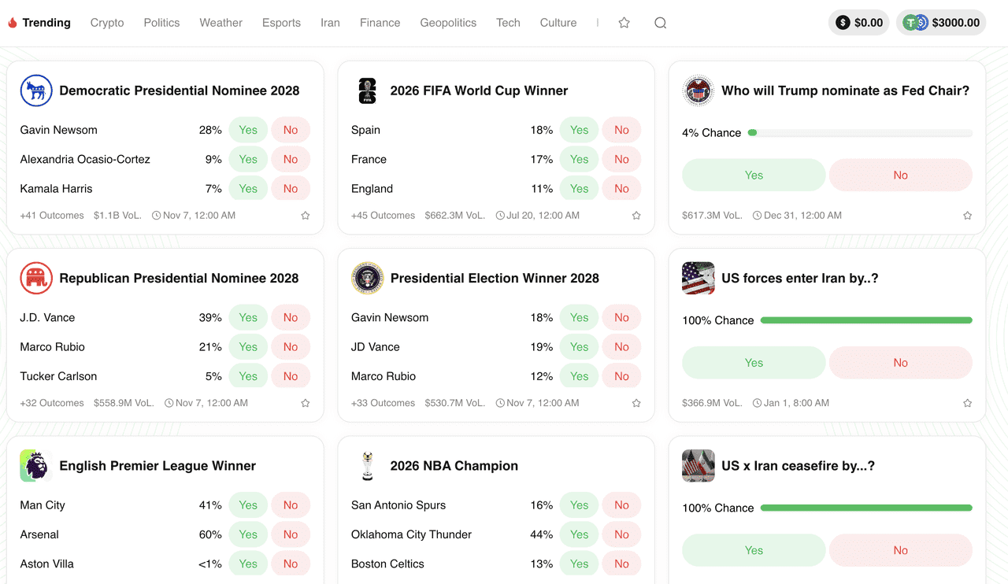
Task: Buy No for Arsenal Premier League winner
Action: (x=291, y=534)
